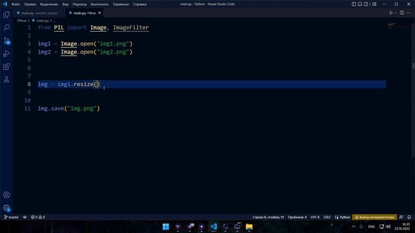Place cursor in img1.resize() on line 8
The image size is (415, 233).
tap(97, 84)
